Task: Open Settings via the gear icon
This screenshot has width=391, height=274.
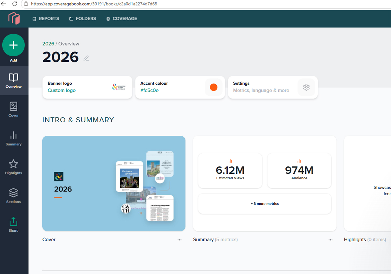Action: point(306,87)
